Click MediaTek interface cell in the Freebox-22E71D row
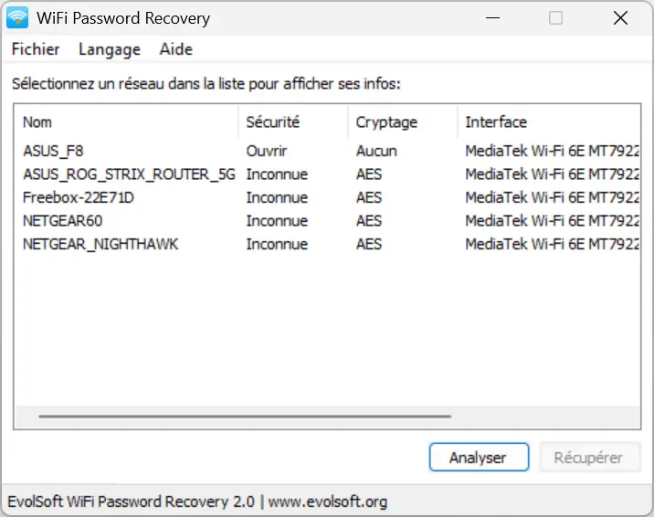 [553, 197]
